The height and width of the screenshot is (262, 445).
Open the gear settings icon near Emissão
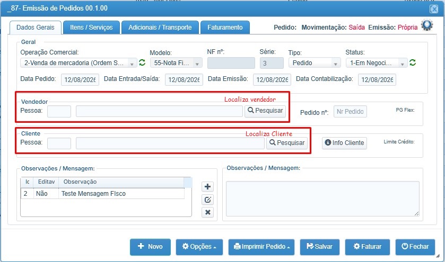[427, 25]
